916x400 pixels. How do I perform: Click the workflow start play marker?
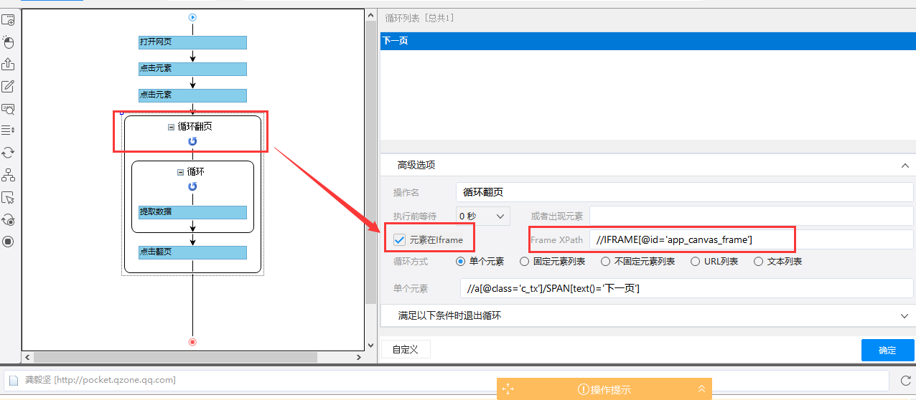192,17
